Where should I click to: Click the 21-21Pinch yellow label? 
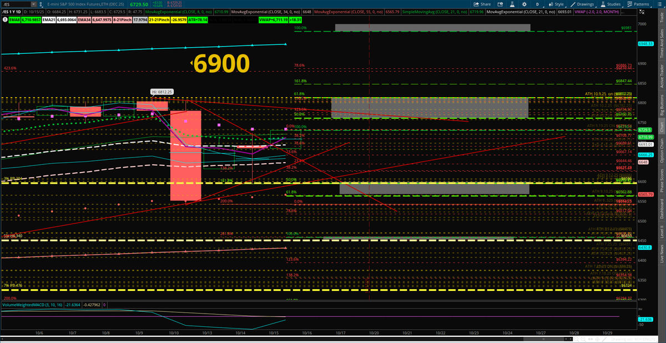pyautogui.click(x=159, y=20)
